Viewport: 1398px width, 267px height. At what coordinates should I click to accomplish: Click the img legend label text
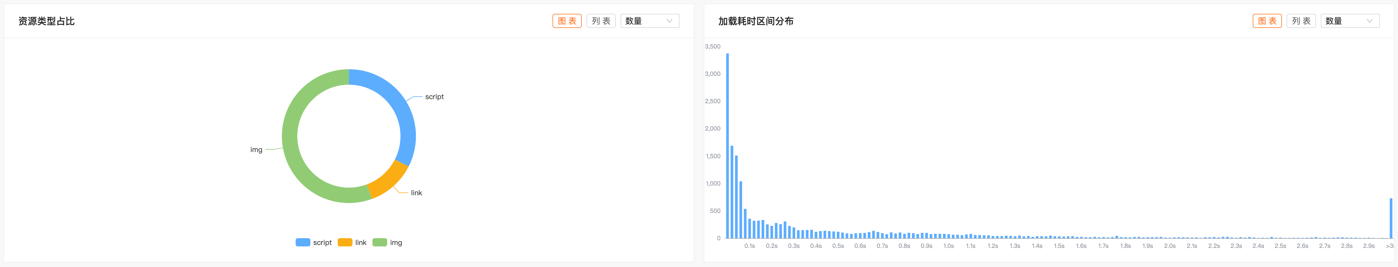pyautogui.click(x=396, y=243)
